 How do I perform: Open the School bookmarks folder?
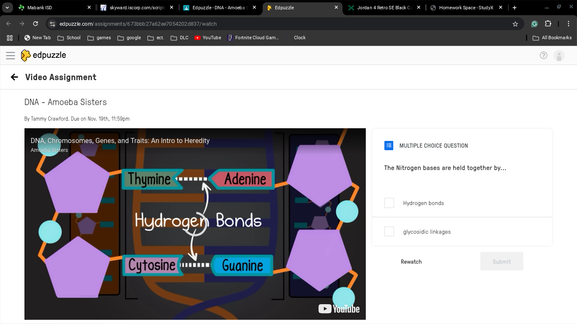(69, 38)
